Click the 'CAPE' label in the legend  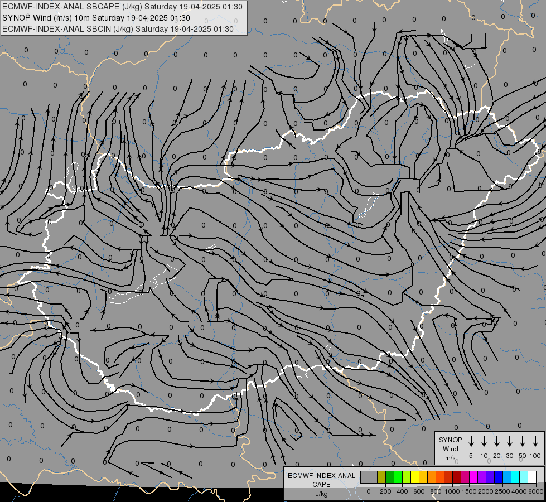[x=321, y=485]
